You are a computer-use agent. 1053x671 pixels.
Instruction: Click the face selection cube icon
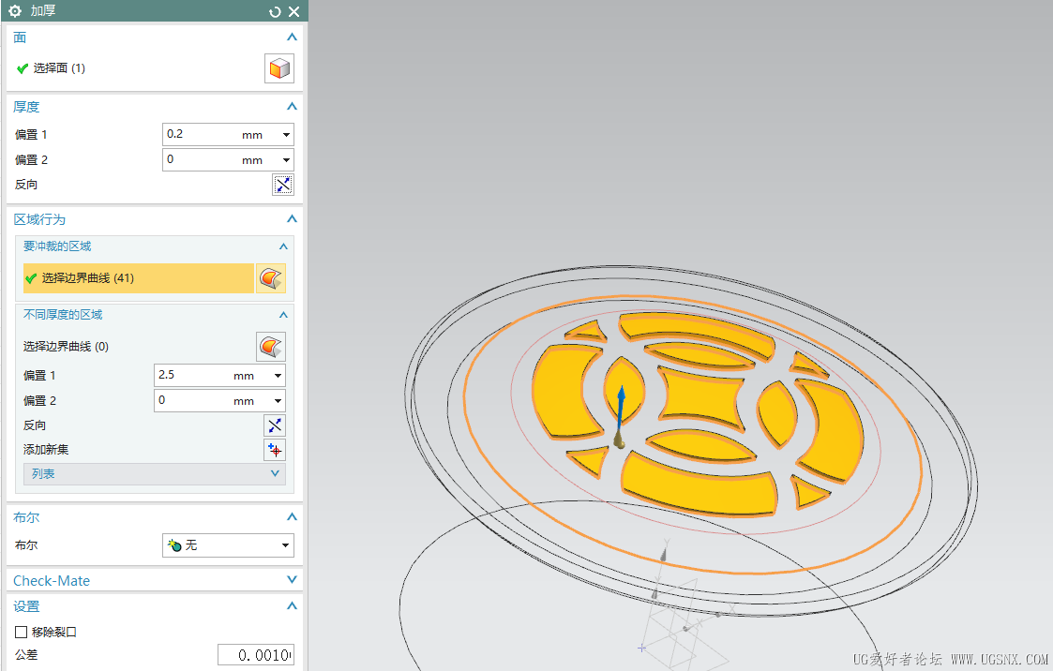279,68
